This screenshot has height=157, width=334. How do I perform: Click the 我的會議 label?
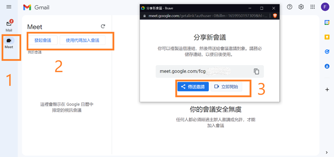[x=34, y=52]
